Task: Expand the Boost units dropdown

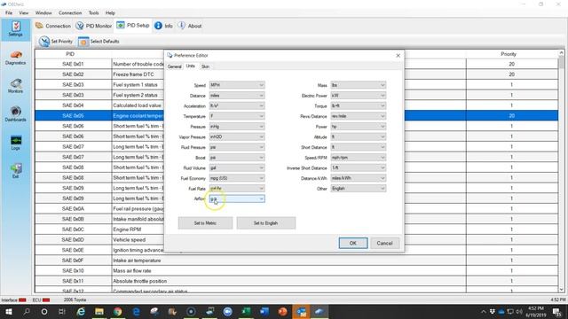Action: [x=237, y=158]
